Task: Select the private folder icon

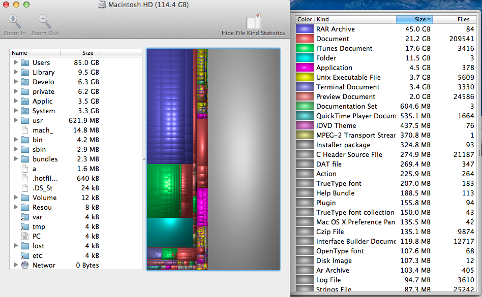Action: coord(25,91)
